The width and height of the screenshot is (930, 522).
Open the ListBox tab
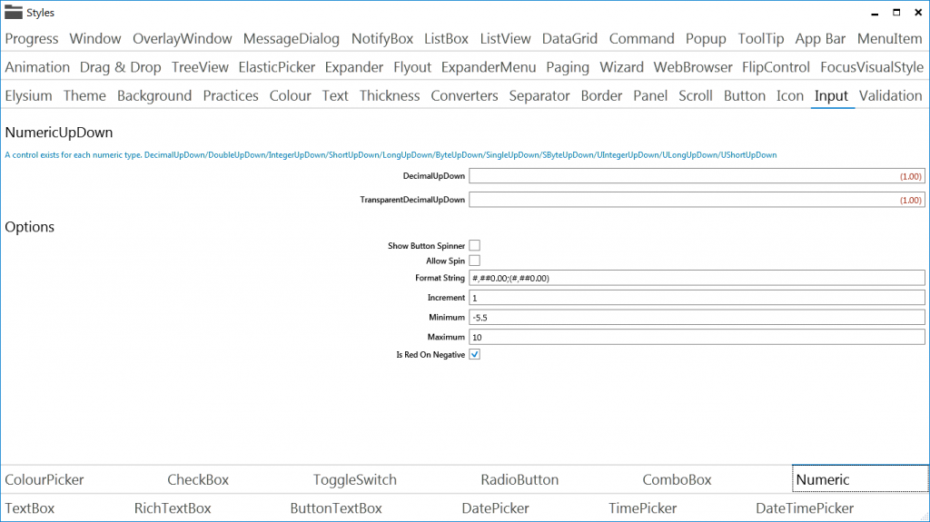446,38
